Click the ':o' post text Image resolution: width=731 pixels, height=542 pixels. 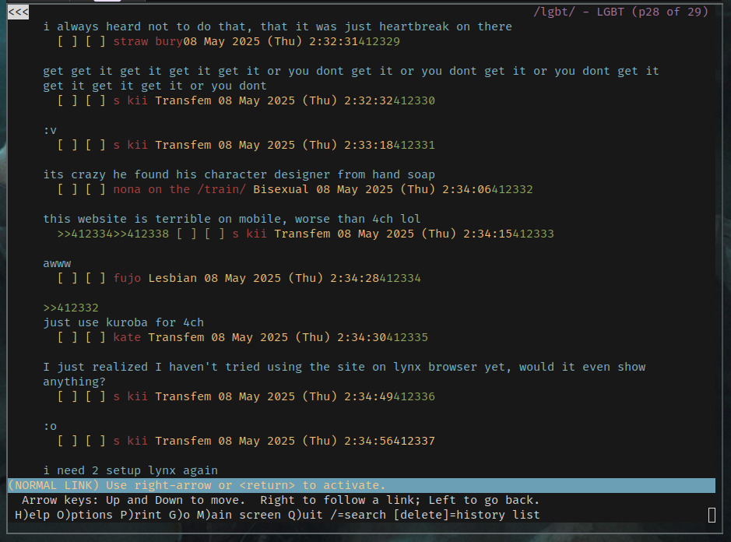coord(50,426)
